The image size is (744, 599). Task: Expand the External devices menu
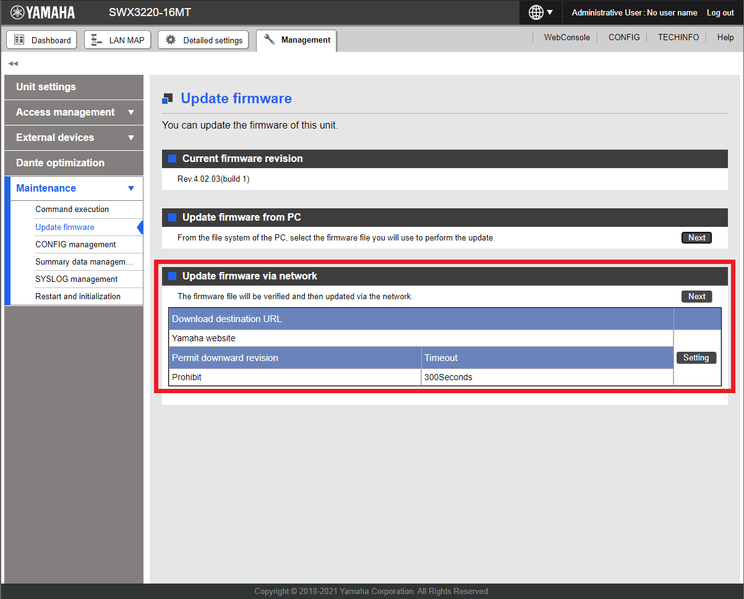click(74, 137)
